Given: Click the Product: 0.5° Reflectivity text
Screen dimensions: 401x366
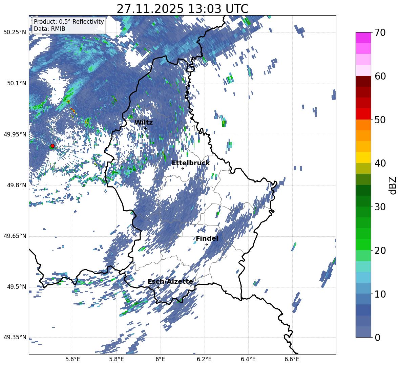Looking at the screenshot, I should [x=69, y=22].
